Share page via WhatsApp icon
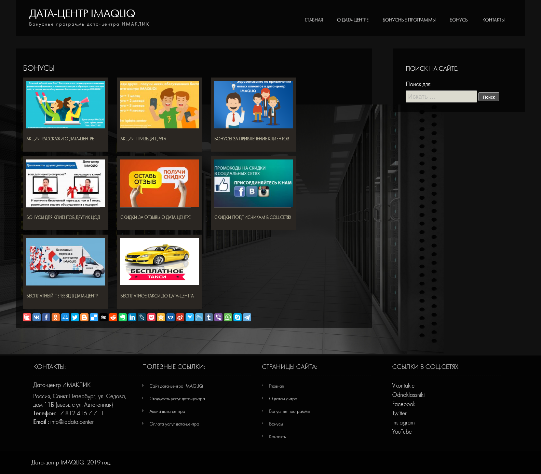541x474 pixels. pyautogui.click(x=228, y=317)
